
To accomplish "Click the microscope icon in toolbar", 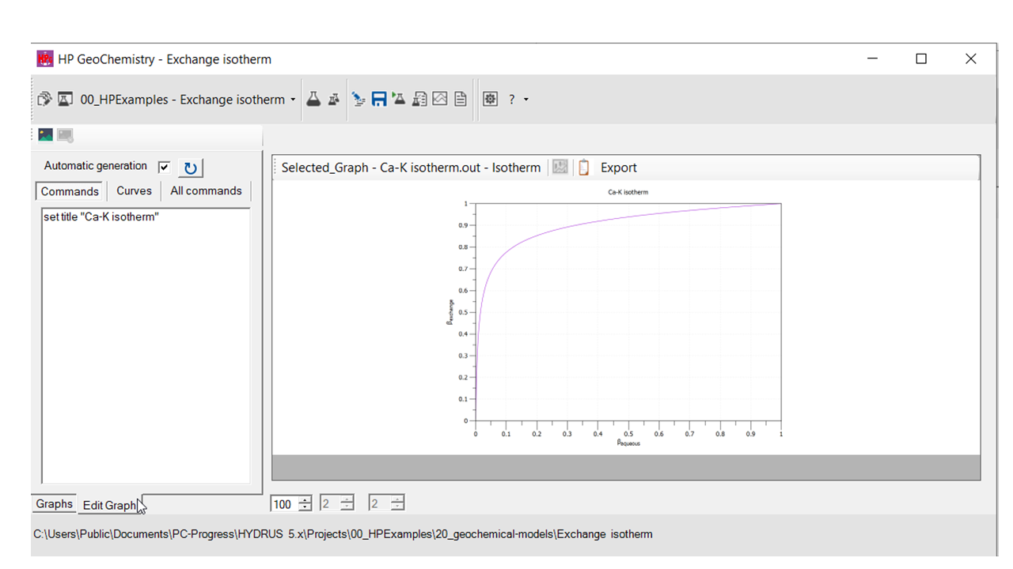I will pyautogui.click(x=359, y=99).
